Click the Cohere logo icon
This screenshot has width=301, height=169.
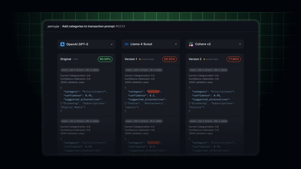[x=191, y=44]
